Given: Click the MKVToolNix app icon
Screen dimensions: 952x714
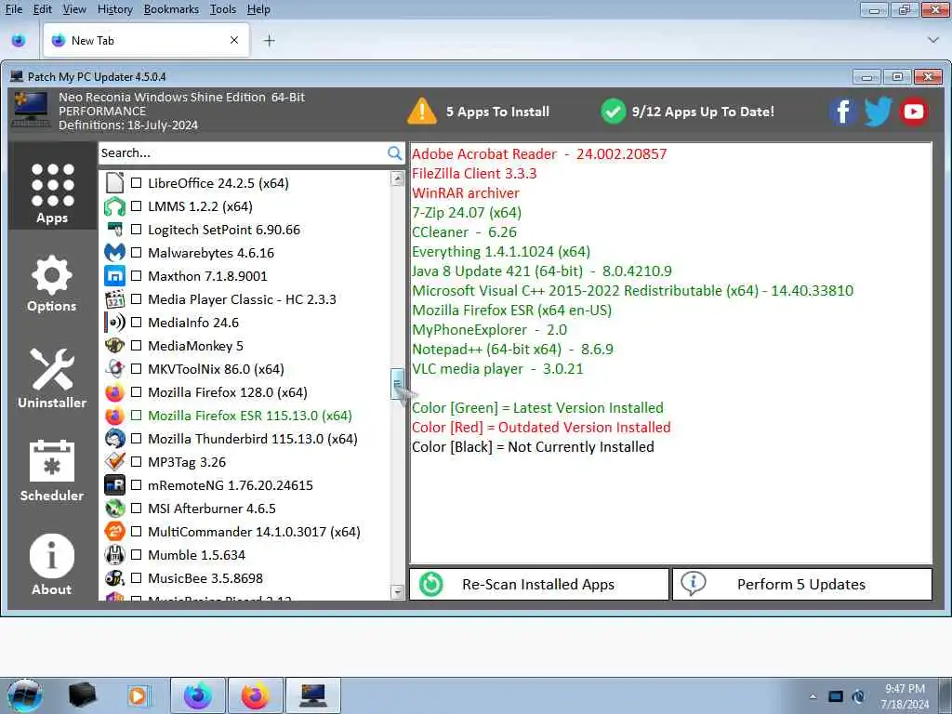Looking at the screenshot, I should [x=114, y=369].
